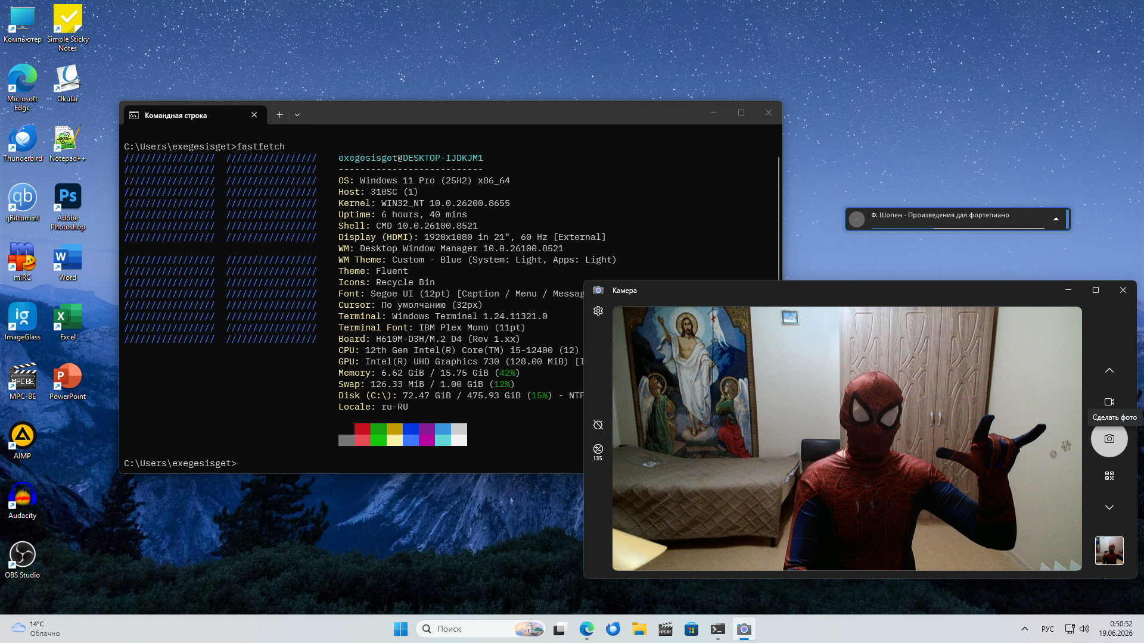The image size is (1144, 643).
Task: Click the 'fastfetch' command text in terminal
Action: pyautogui.click(x=261, y=146)
